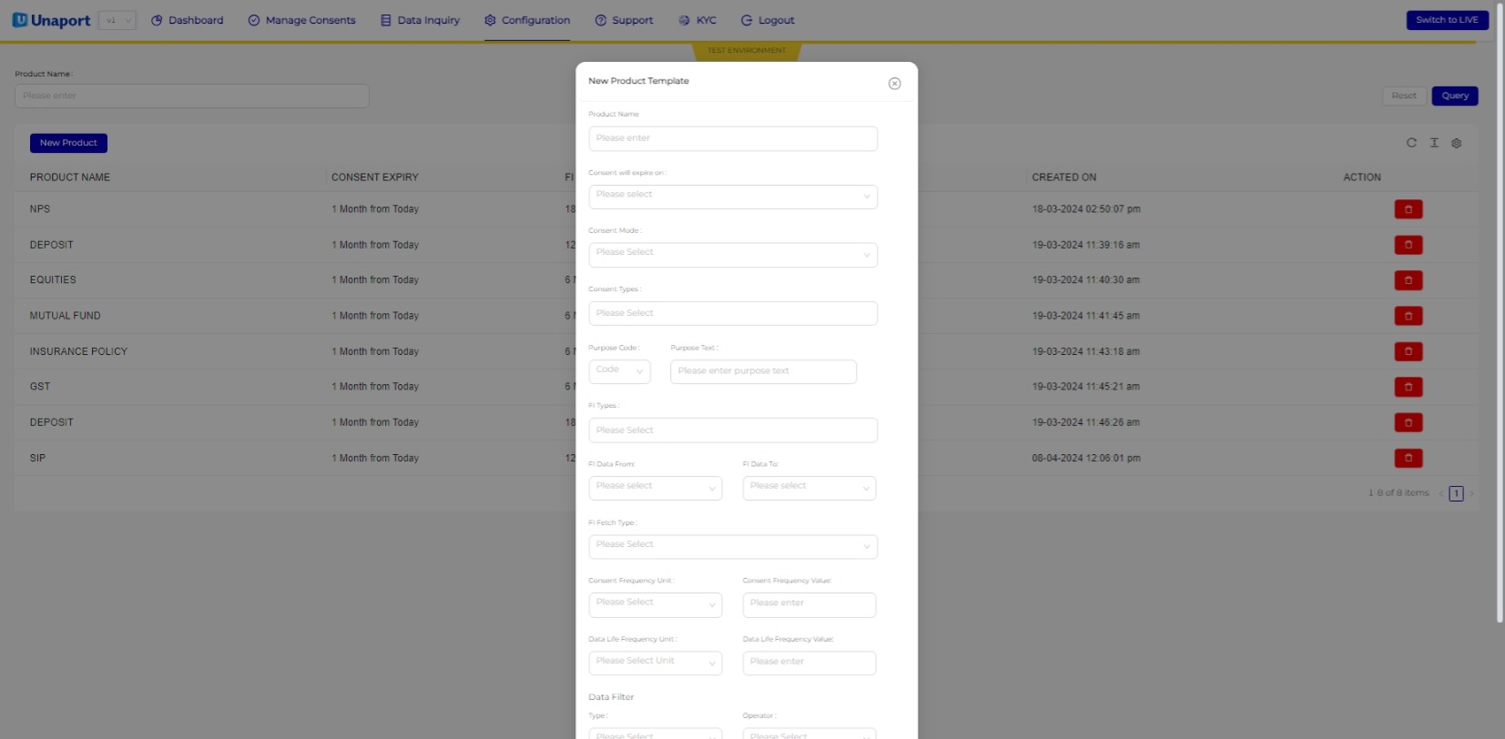Click the Query button

1455,96
